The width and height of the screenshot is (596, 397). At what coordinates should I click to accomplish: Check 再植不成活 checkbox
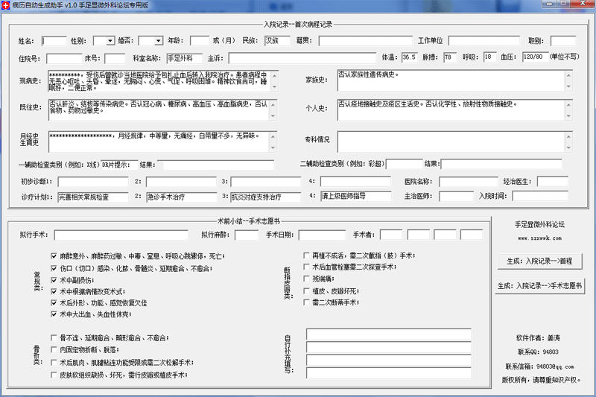[x=306, y=255]
